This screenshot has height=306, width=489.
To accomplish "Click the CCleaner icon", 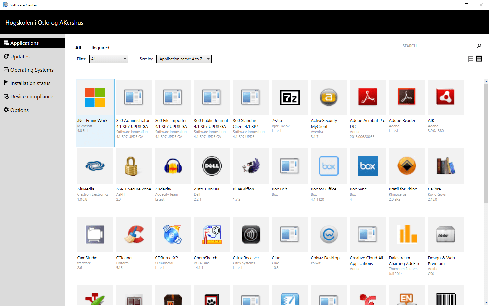I will tap(133, 234).
